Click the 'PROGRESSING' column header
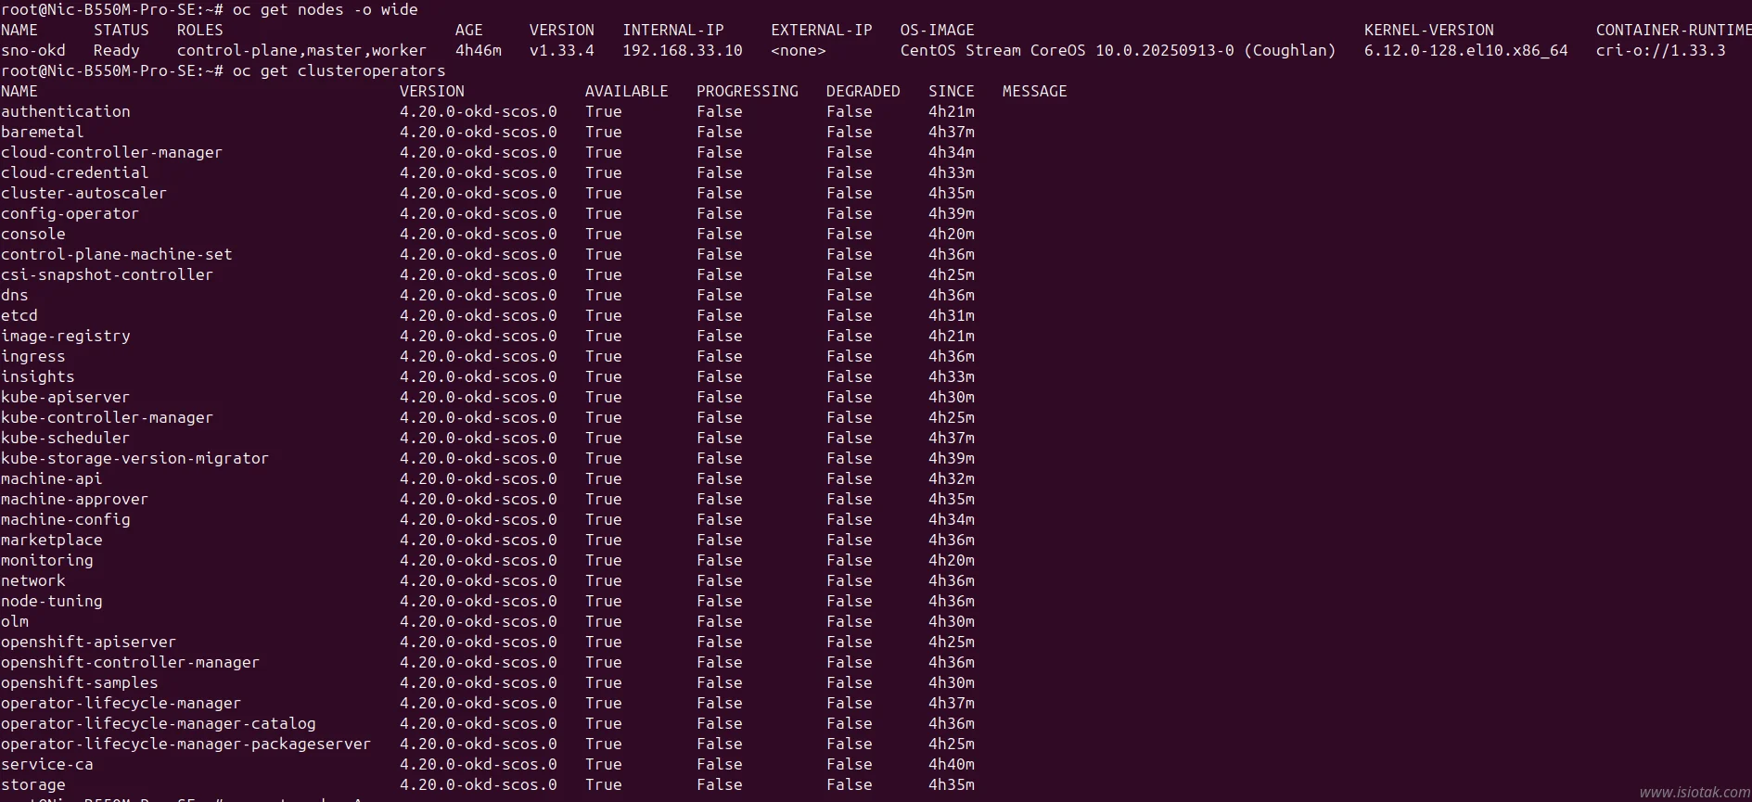Image resolution: width=1752 pixels, height=802 pixels. (748, 92)
